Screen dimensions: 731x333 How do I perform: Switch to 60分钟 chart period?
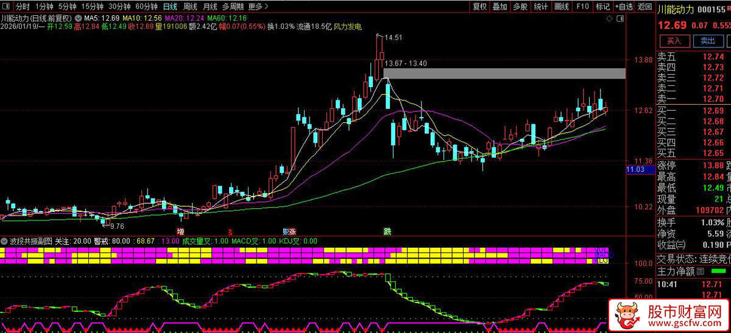tap(146, 7)
